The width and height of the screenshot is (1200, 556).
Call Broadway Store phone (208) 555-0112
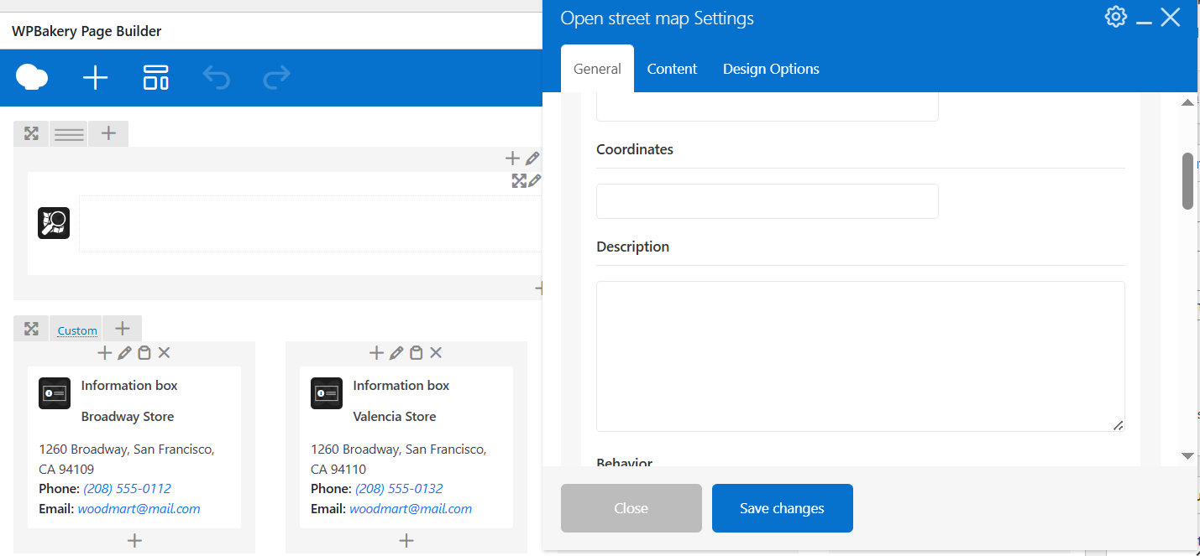point(128,489)
